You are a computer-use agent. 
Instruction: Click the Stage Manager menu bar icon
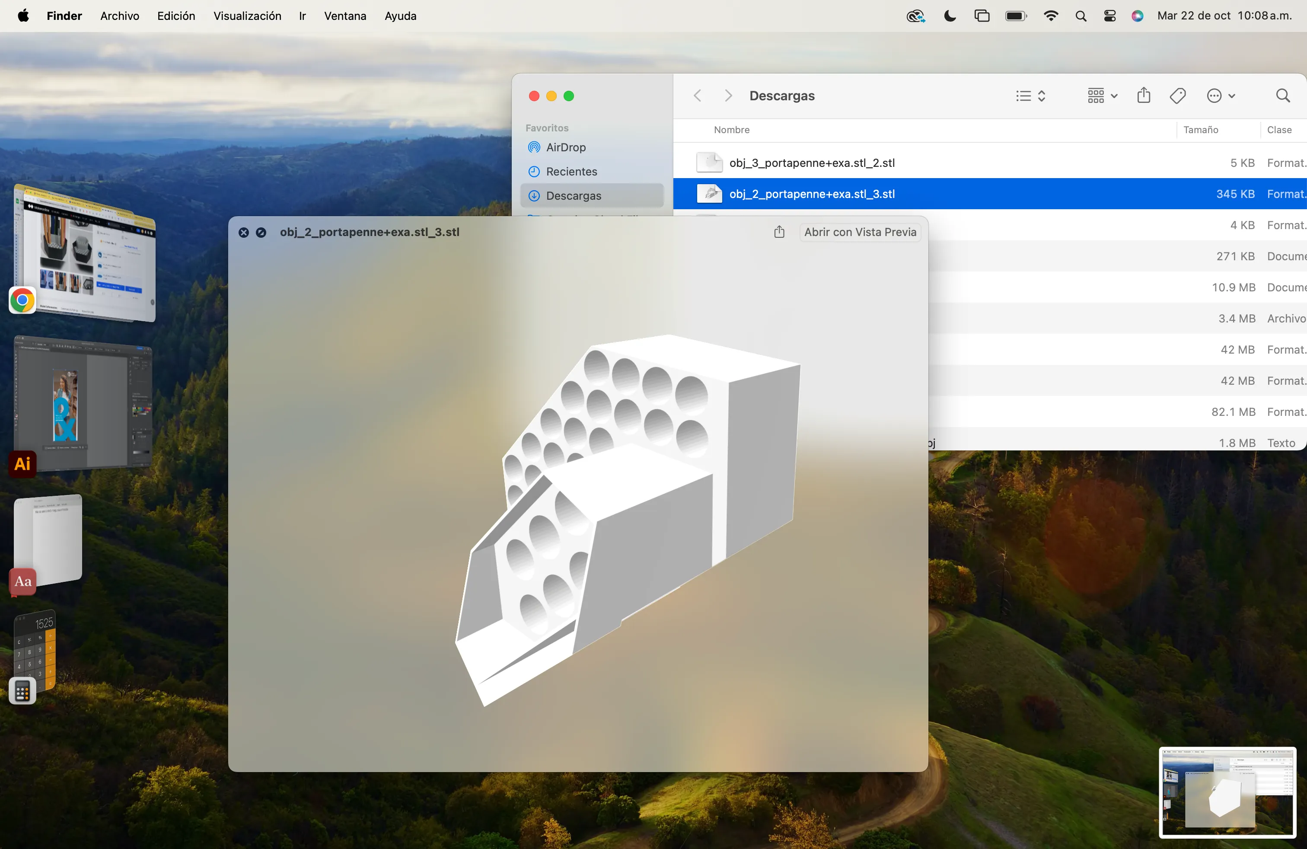point(982,16)
